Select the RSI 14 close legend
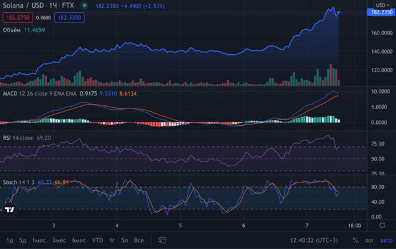 click(18, 138)
